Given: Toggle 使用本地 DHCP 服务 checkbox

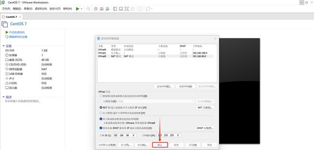Looking at the screenshot, I should 101,128.
